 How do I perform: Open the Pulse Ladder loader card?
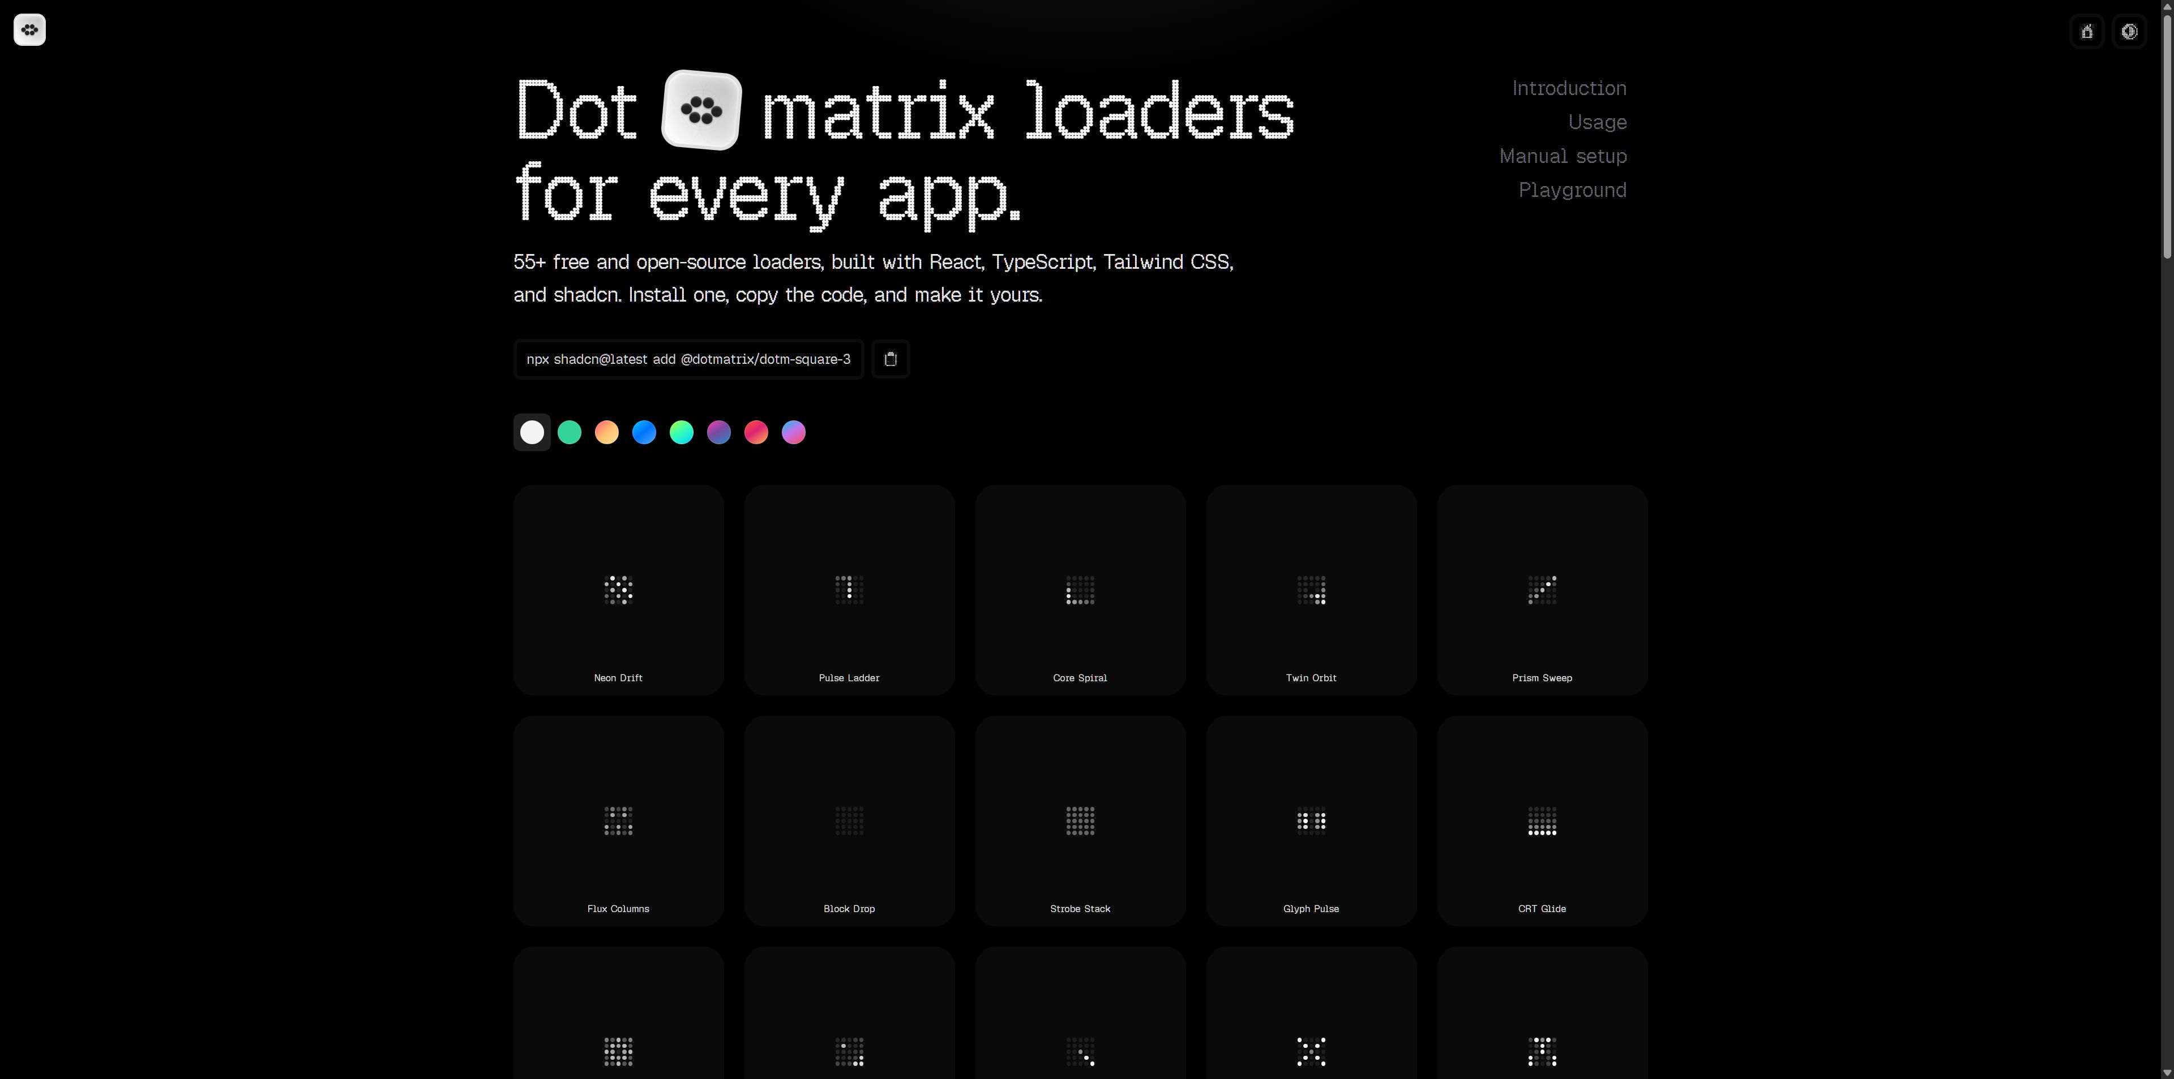tap(849, 590)
